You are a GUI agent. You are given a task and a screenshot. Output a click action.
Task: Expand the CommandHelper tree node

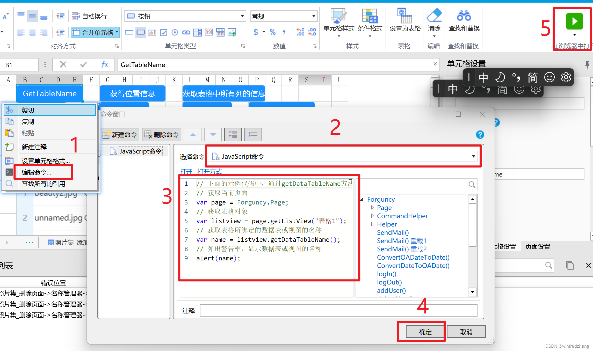(372, 216)
